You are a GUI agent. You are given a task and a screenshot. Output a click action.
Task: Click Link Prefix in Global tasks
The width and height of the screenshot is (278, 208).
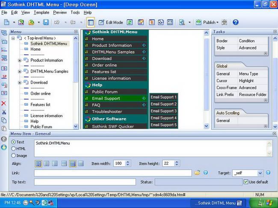225,95
